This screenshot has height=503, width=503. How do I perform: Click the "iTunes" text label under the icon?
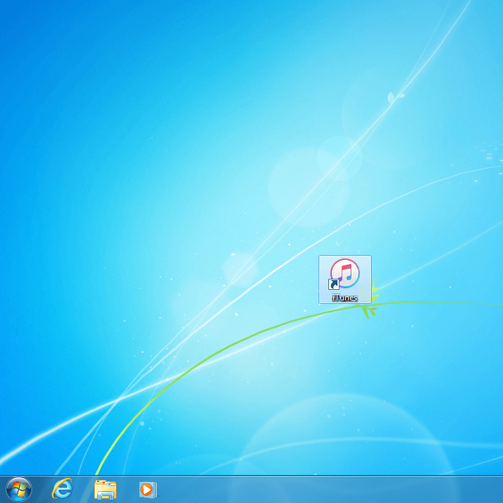[344, 298]
